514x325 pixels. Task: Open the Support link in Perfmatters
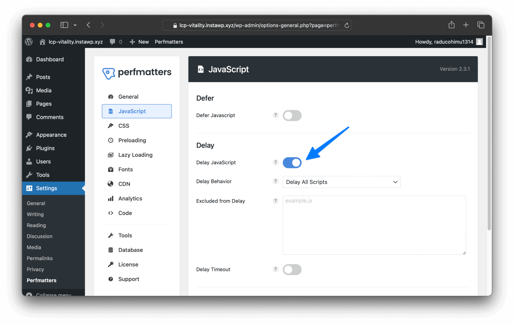[x=128, y=279]
